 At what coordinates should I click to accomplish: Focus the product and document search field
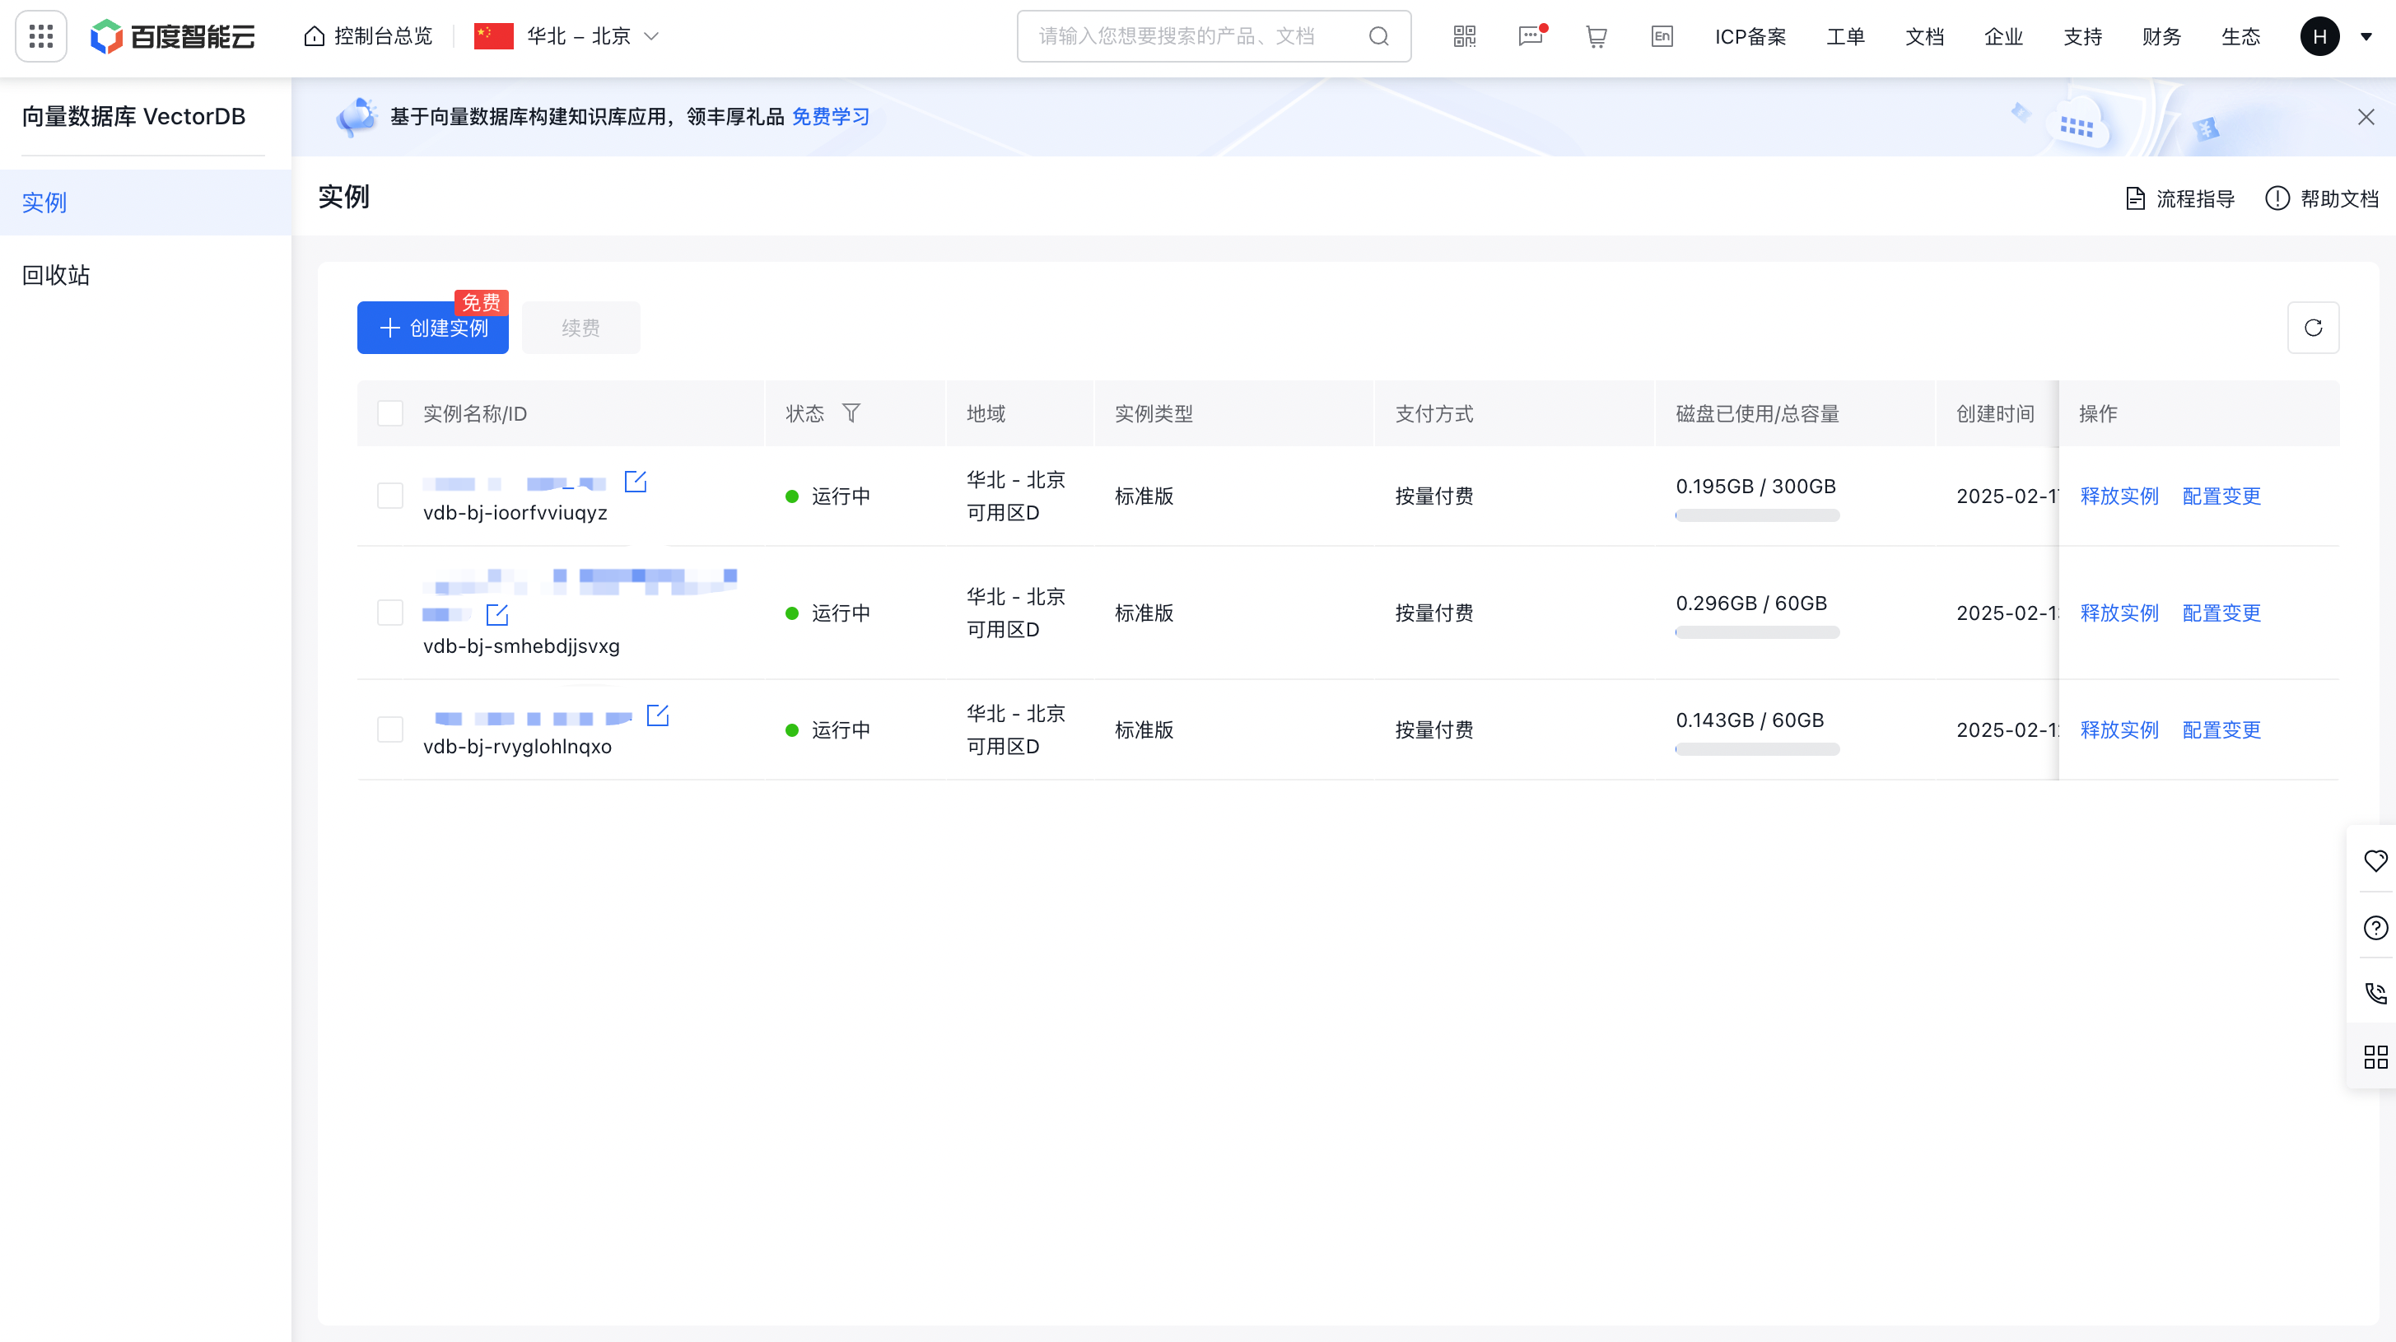[1213, 36]
